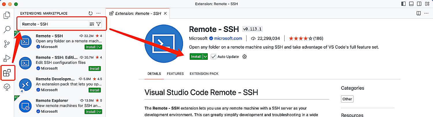Open the extension filter funnel icon
Viewport: 433px width, 117px height.
98,24
